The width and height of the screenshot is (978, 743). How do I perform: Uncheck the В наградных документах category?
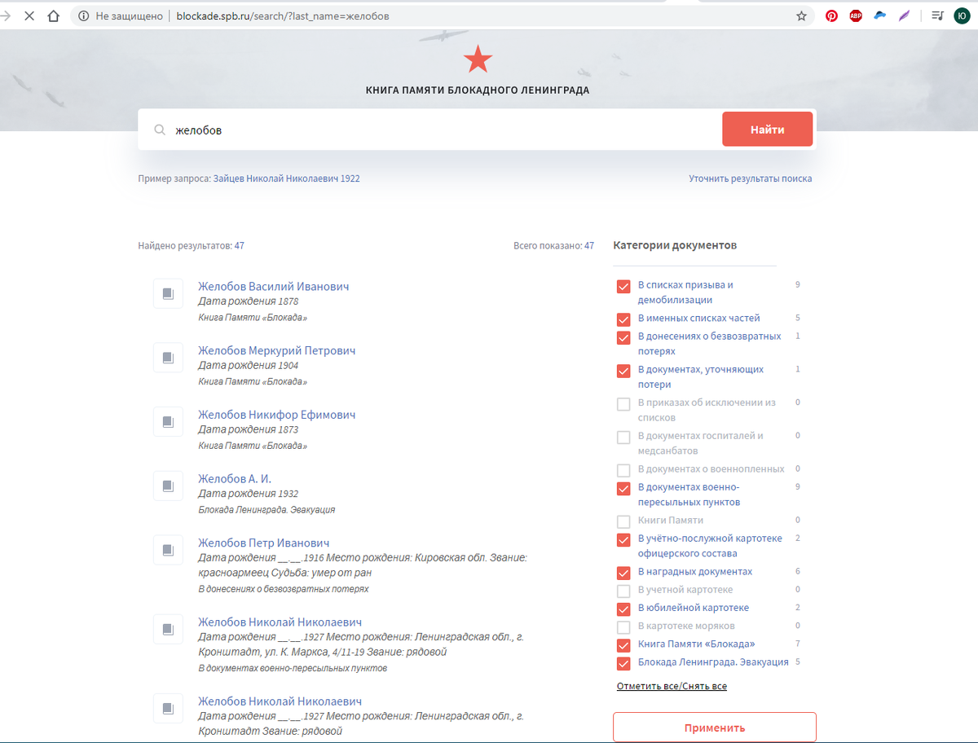(623, 572)
